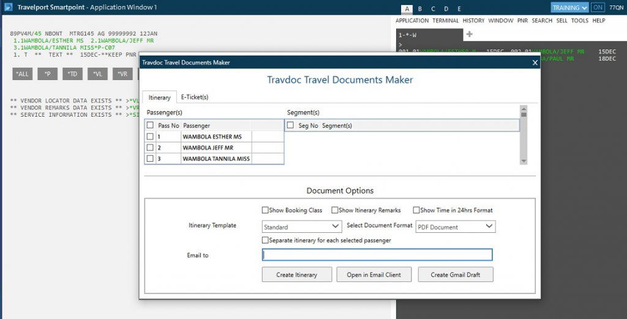Open the SELL menu
Image resolution: width=627 pixels, height=319 pixels.
click(x=562, y=21)
